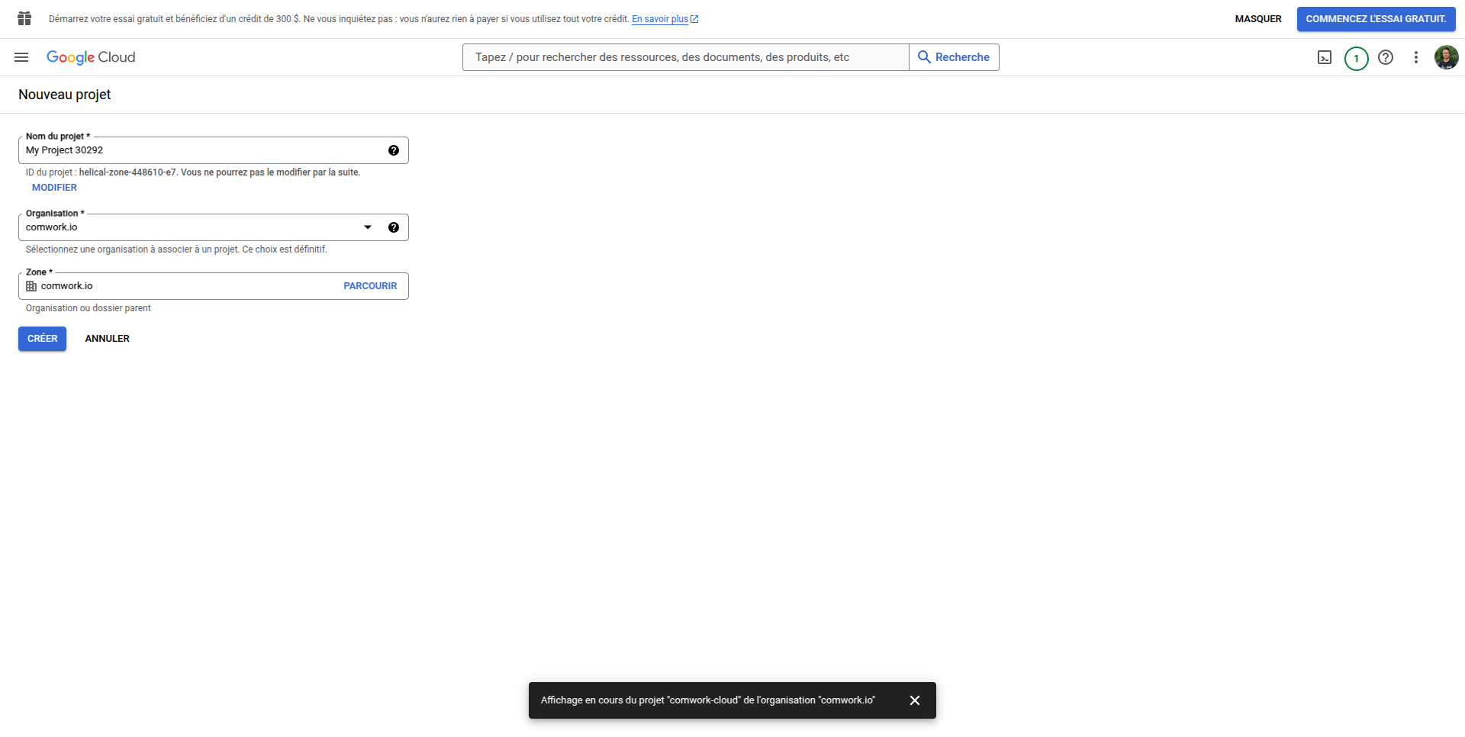Click the Recherche search button

pyautogui.click(x=954, y=57)
